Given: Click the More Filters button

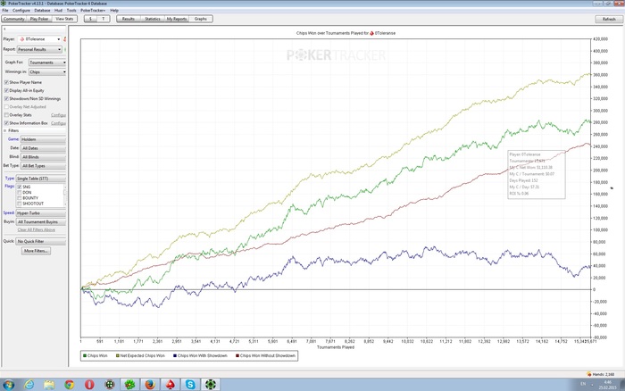Looking at the screenshot, I should 36,251.
